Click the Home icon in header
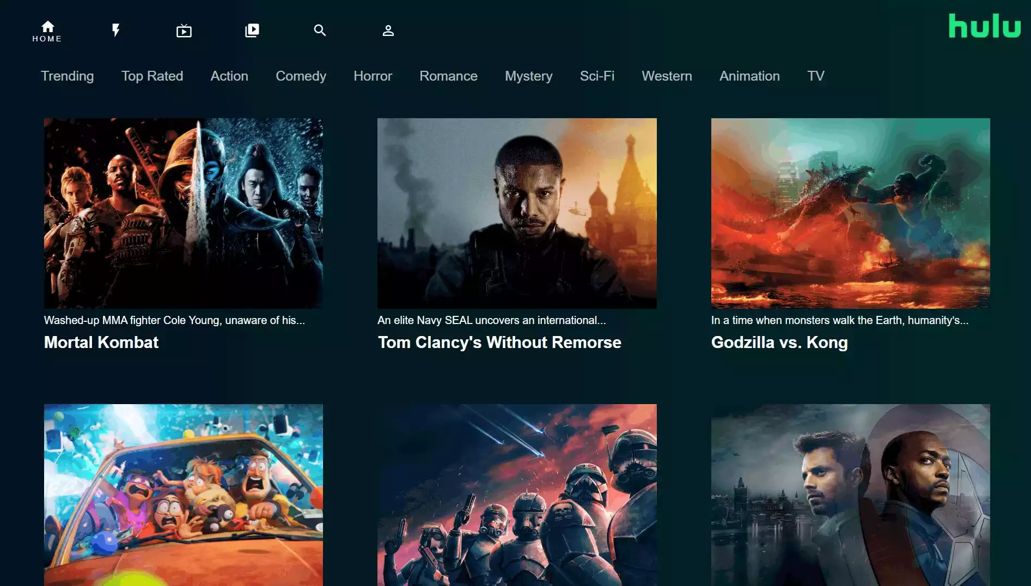The height and width of the screenshot is (586, 1031). coord(47,30)
